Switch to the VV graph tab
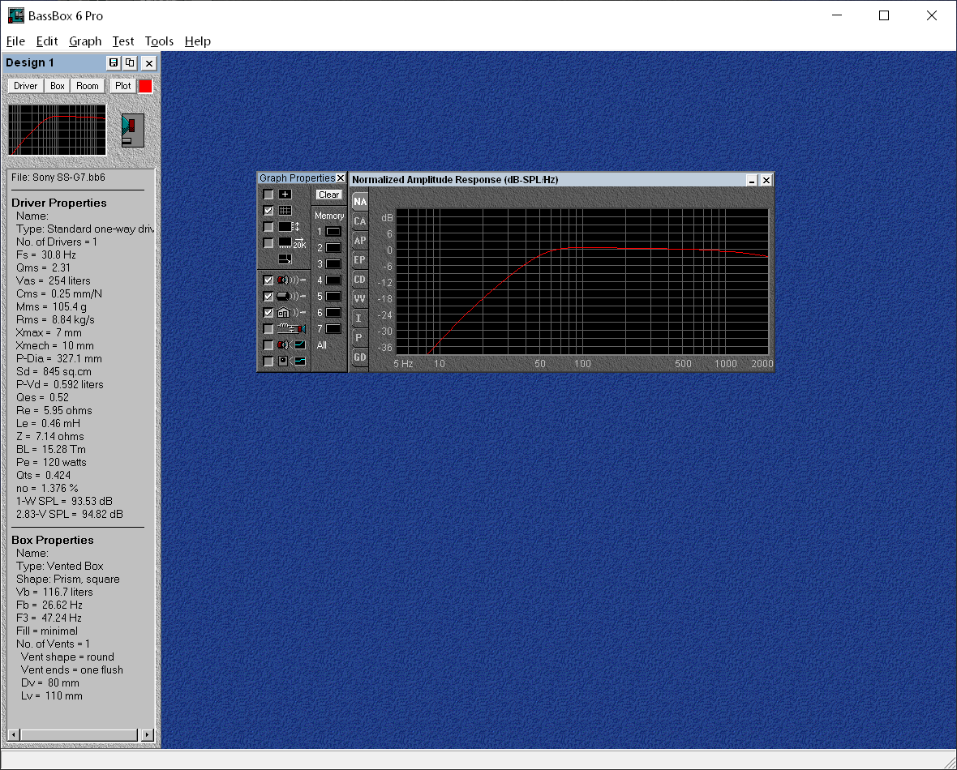The height and width of the screenshot is (770, 957). [360, 299]
